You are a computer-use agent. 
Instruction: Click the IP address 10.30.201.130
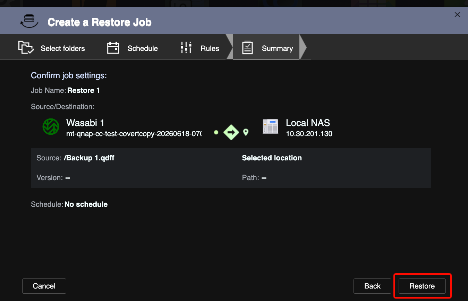point(309,134)
